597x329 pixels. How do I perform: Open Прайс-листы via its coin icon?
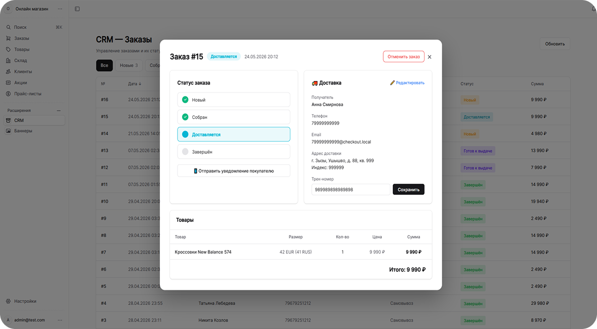8,94
